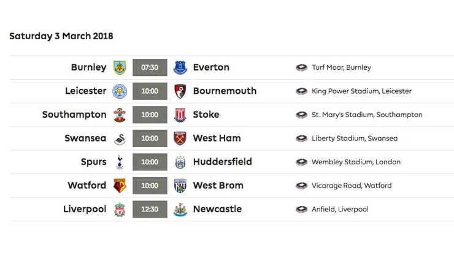Click the Southampton club badge
This screenshot has height=255, width=454.
119,115
